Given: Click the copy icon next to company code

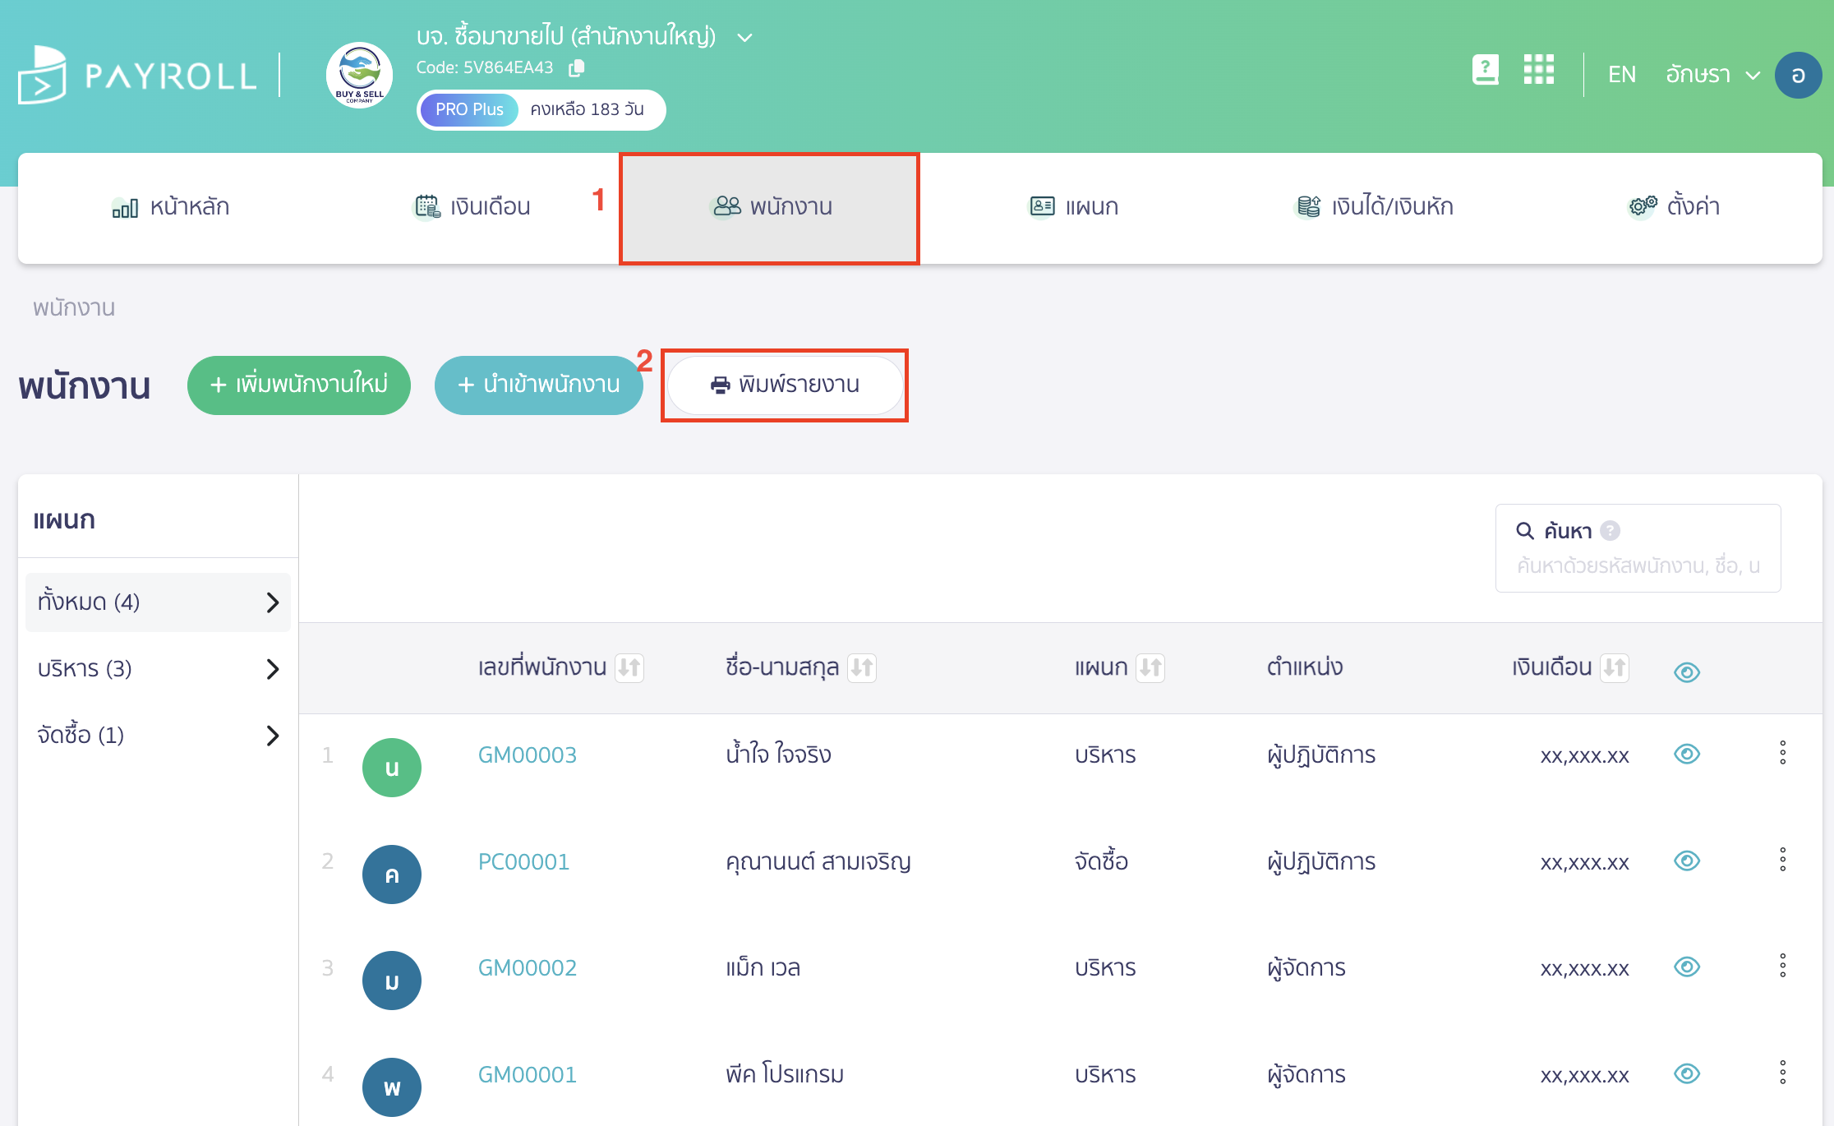Looking at the screenshot, I should click(x=575, y=67).
